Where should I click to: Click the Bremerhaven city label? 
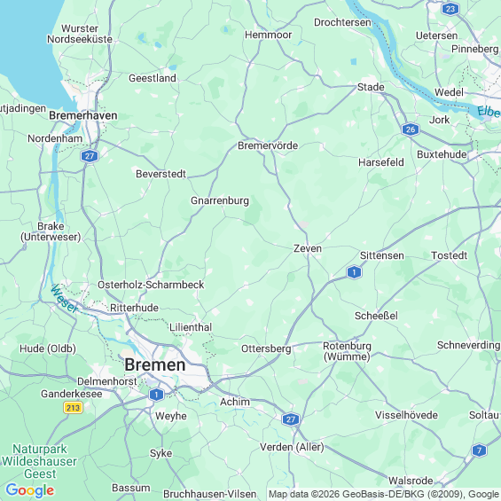pyautogui.click(x=83, y=115)
